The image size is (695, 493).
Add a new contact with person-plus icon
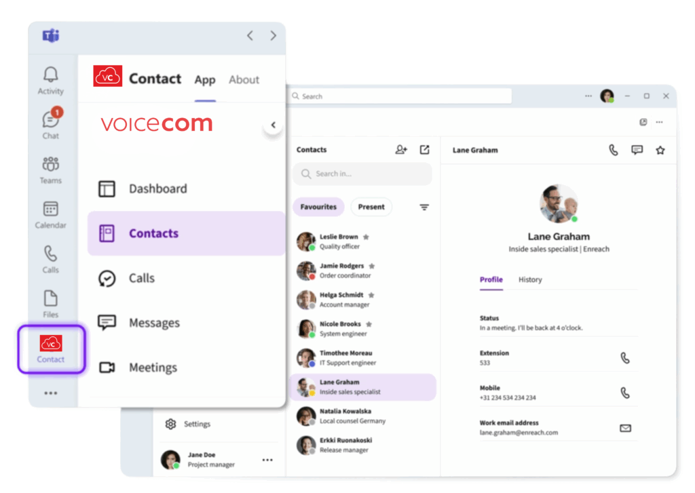coord(401,150)
